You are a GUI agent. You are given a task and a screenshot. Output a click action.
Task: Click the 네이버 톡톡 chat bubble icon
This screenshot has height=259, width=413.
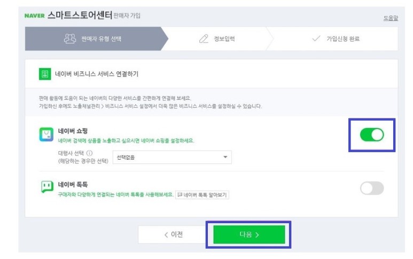pyautogui.click(x=47, y=186)
